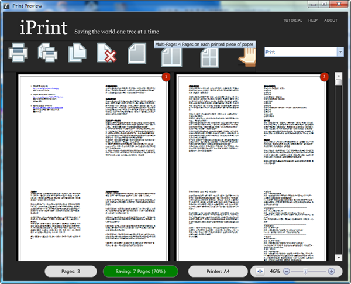Select the four pages per sheet icon
Image resolution: width=351 pixels, height=284 pixels.
(209, 57)
